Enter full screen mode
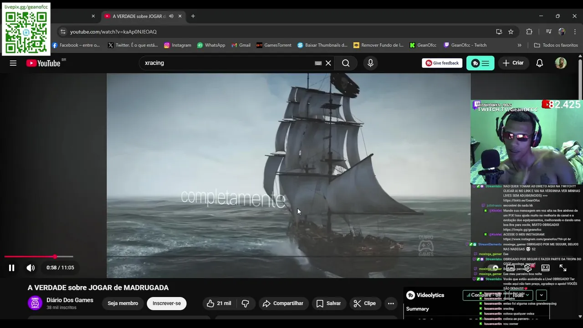The image size is (583, 328). point(563,268)
